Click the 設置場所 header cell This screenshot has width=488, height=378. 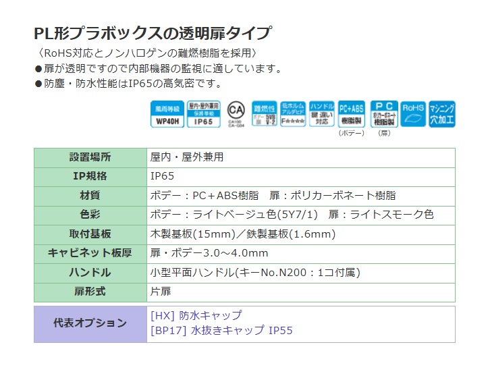90,158
